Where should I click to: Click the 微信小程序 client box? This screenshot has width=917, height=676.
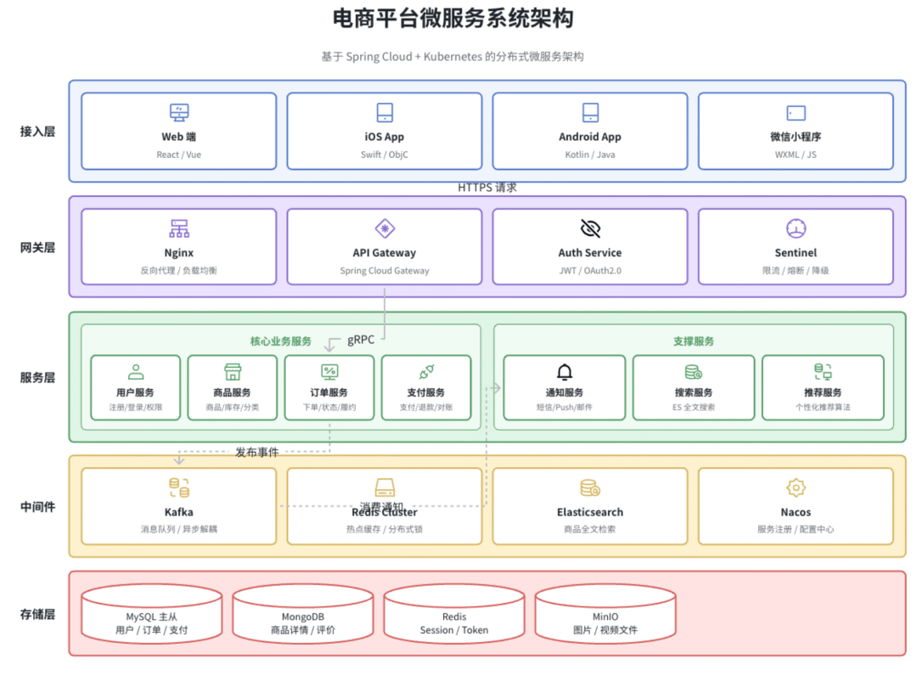pos(796,131)
